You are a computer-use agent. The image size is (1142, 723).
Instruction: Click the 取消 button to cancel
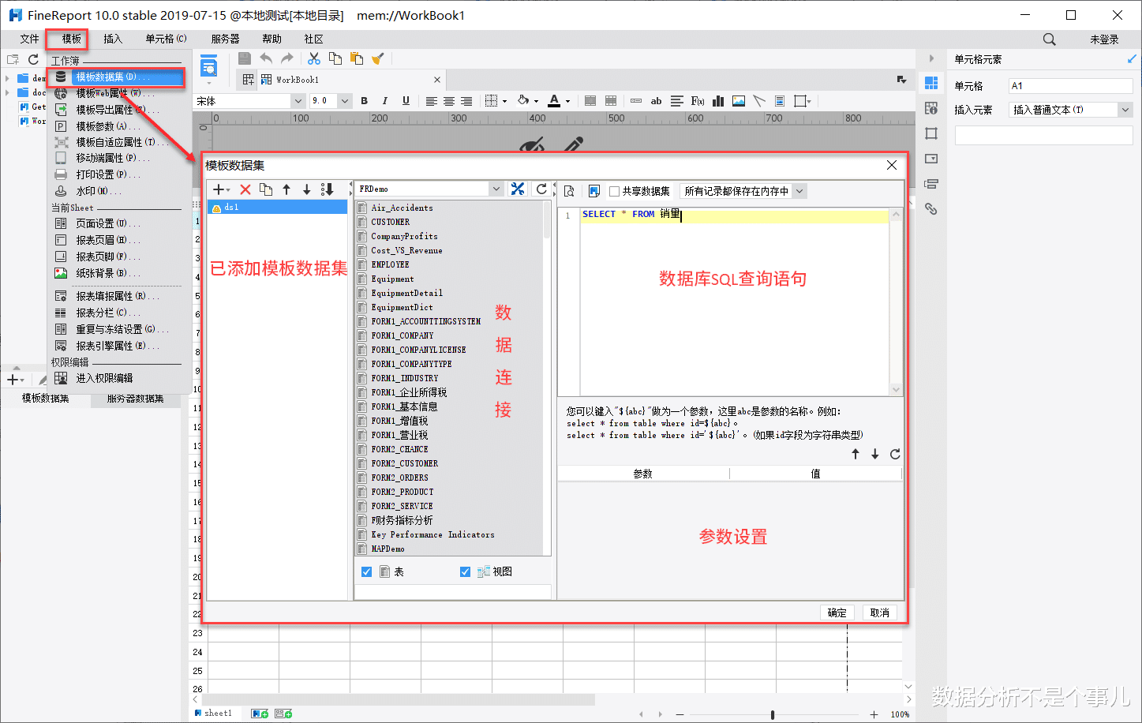[x=879, y=612]
